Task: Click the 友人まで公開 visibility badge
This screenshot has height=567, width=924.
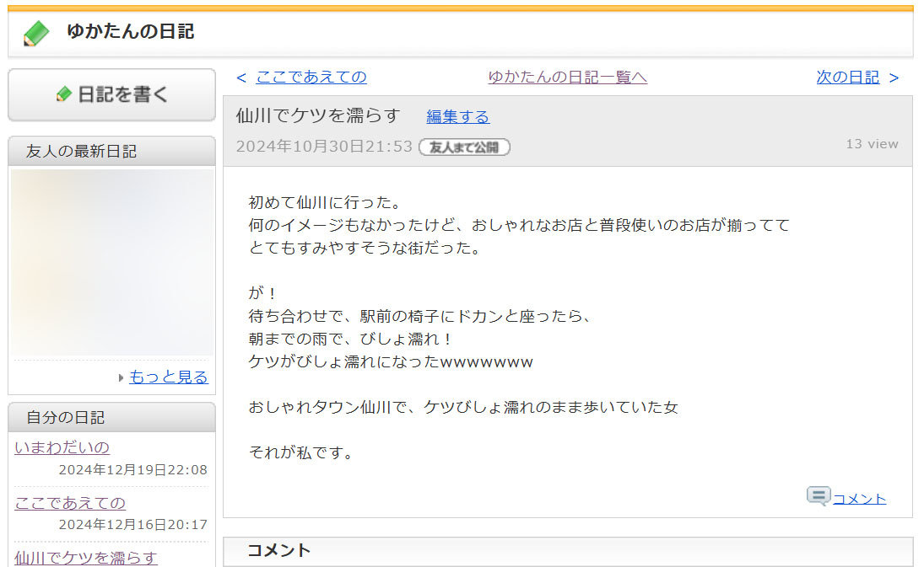Action: [x=464, y=147]
